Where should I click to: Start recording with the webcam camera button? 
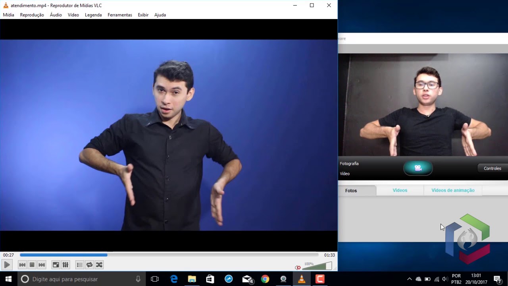coord(418,168)
